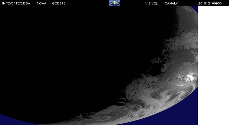Click the VISIVEL channel label
Screen dimensions: 229x125
pos(151,3)
